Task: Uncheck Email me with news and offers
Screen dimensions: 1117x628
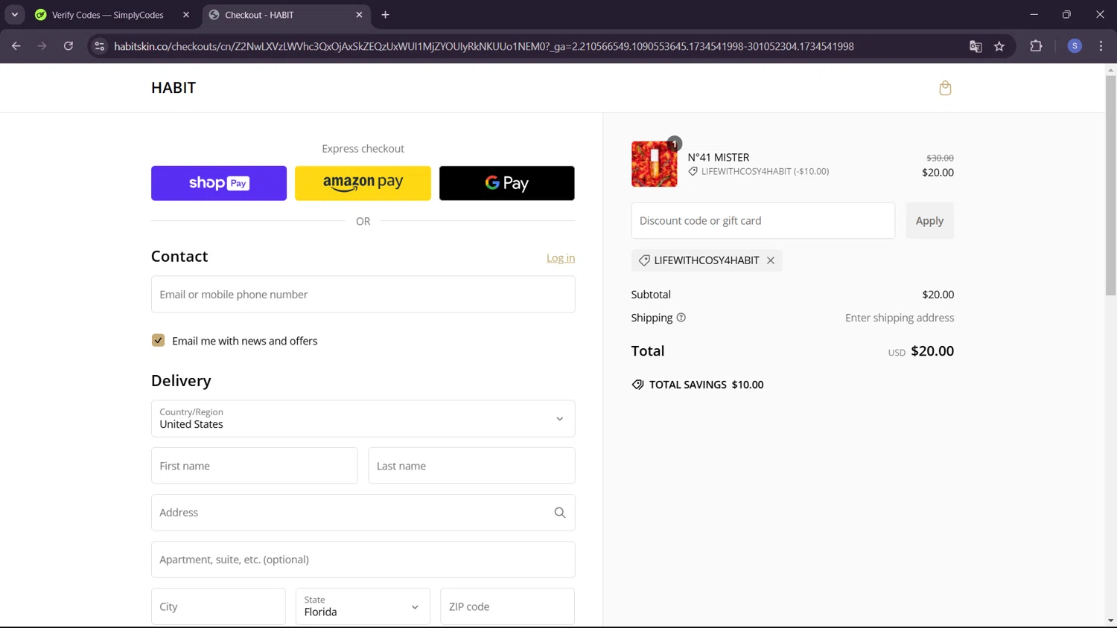Action: (x=158, y=340)
